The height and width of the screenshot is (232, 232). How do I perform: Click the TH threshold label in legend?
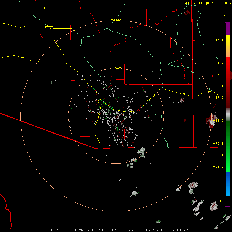221,201
